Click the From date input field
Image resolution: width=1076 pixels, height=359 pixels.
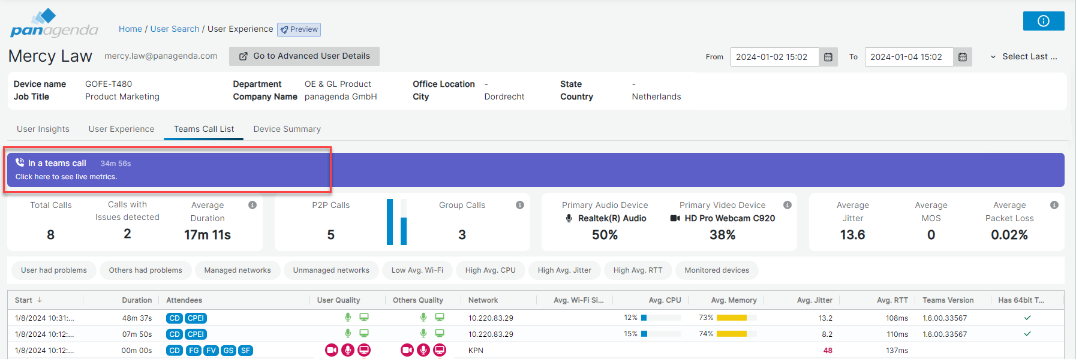(x=774, y=57)
